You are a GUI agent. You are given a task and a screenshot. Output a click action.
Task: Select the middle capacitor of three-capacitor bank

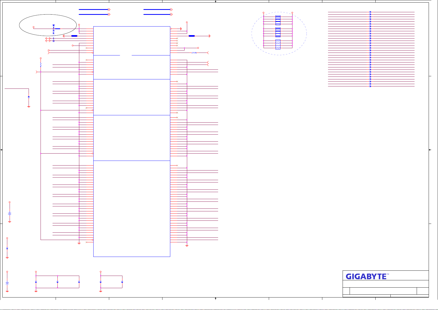coord(57,282)
